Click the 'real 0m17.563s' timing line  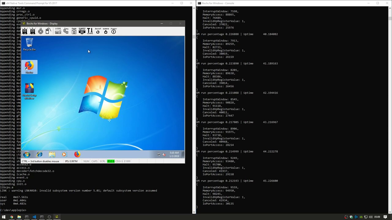14,197
